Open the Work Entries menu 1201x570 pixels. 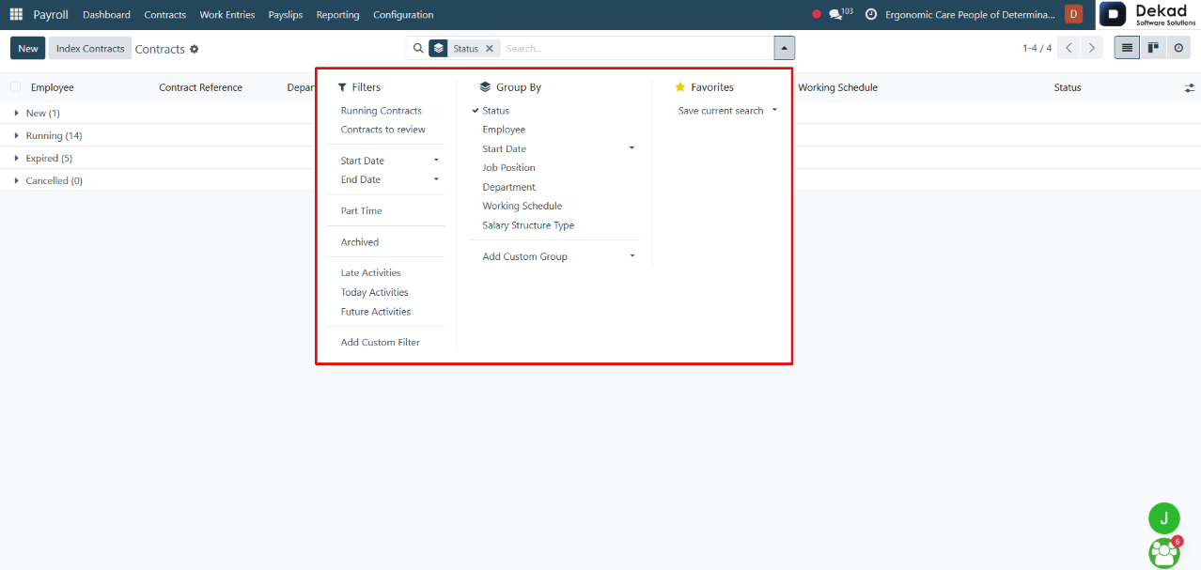click(x=227, y=15)
